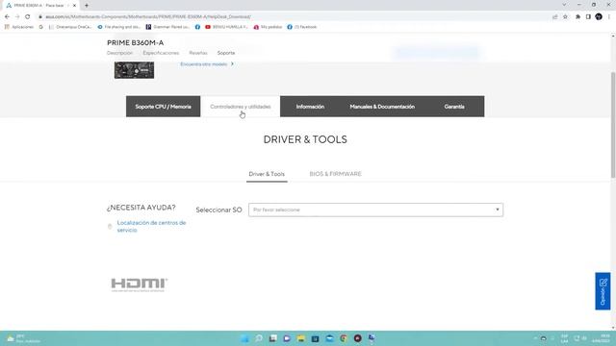Open the red circular recorder taskbar icon
Screen dimensions: 616x346
click(x=357, y=338)
